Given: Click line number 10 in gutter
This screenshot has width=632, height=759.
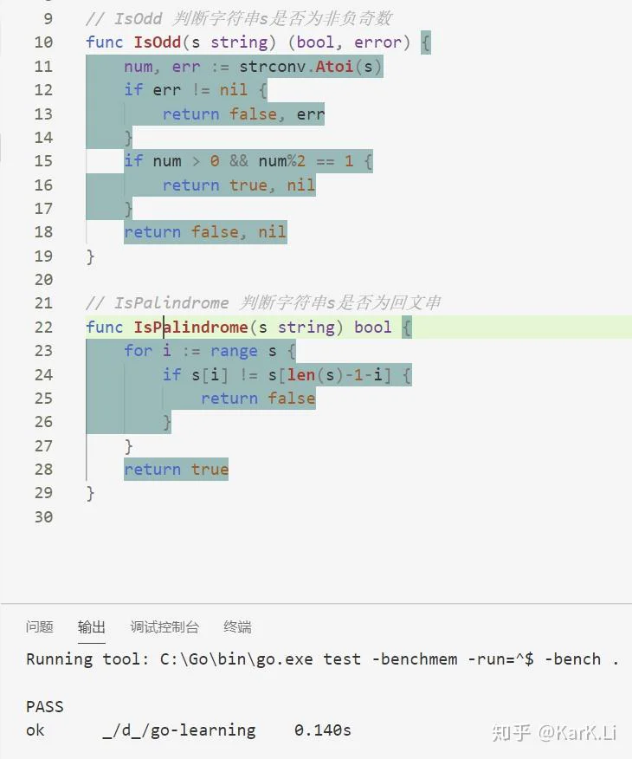Looking at the screenshot, I should [x=43, y=42].
